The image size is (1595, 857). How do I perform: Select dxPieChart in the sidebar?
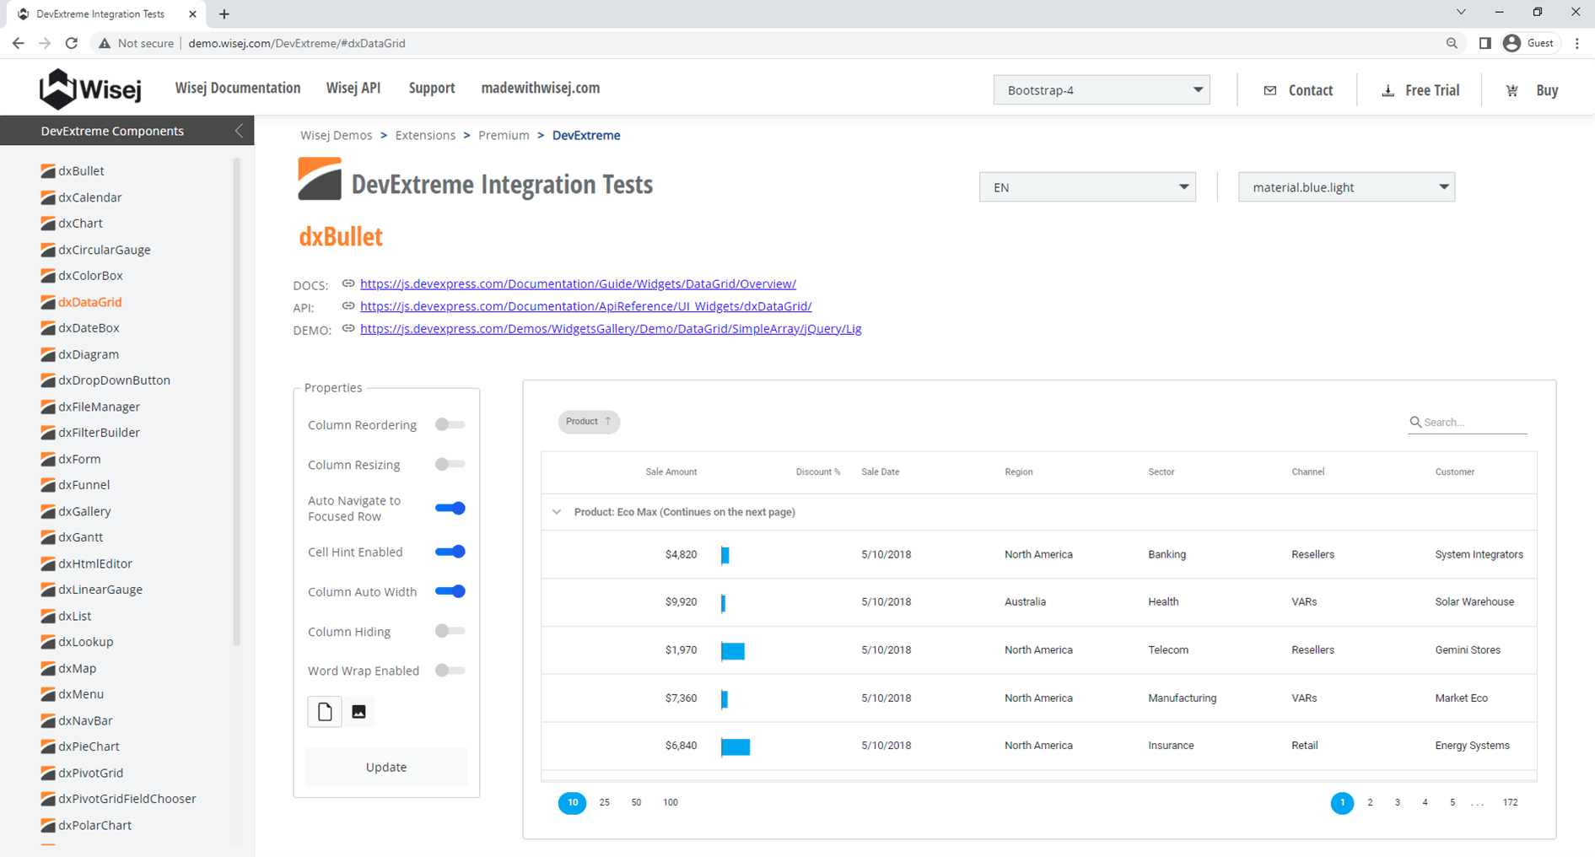tap(89, 747)
